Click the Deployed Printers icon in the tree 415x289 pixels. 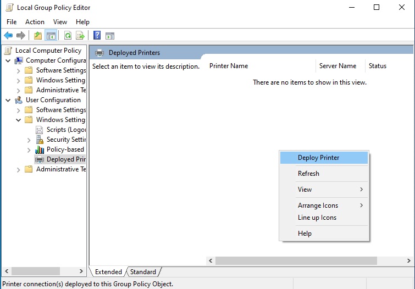(x=40, y=159)
